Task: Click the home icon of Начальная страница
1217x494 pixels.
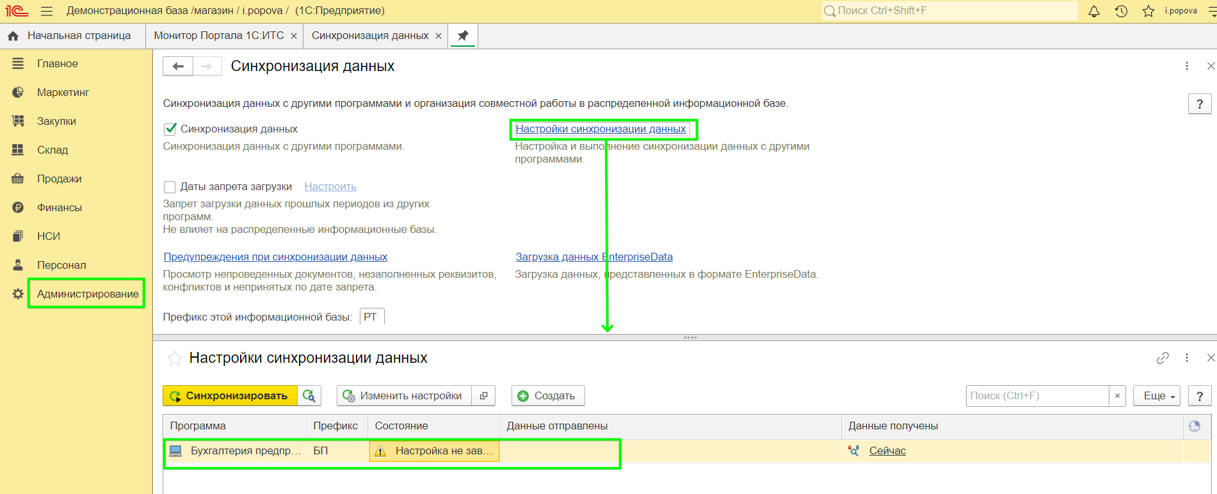Action: click(13, 36)
